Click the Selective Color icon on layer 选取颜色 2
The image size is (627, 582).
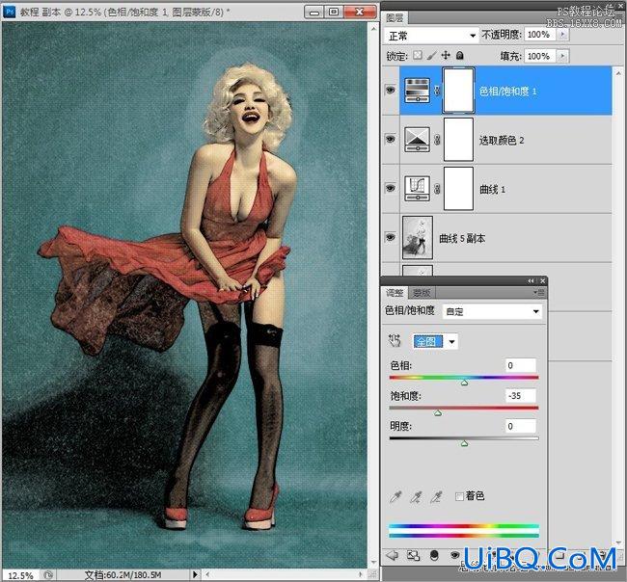coord(417,140)
